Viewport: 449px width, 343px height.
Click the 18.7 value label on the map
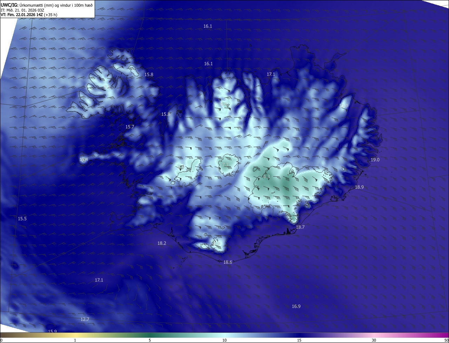pos(300,227)
